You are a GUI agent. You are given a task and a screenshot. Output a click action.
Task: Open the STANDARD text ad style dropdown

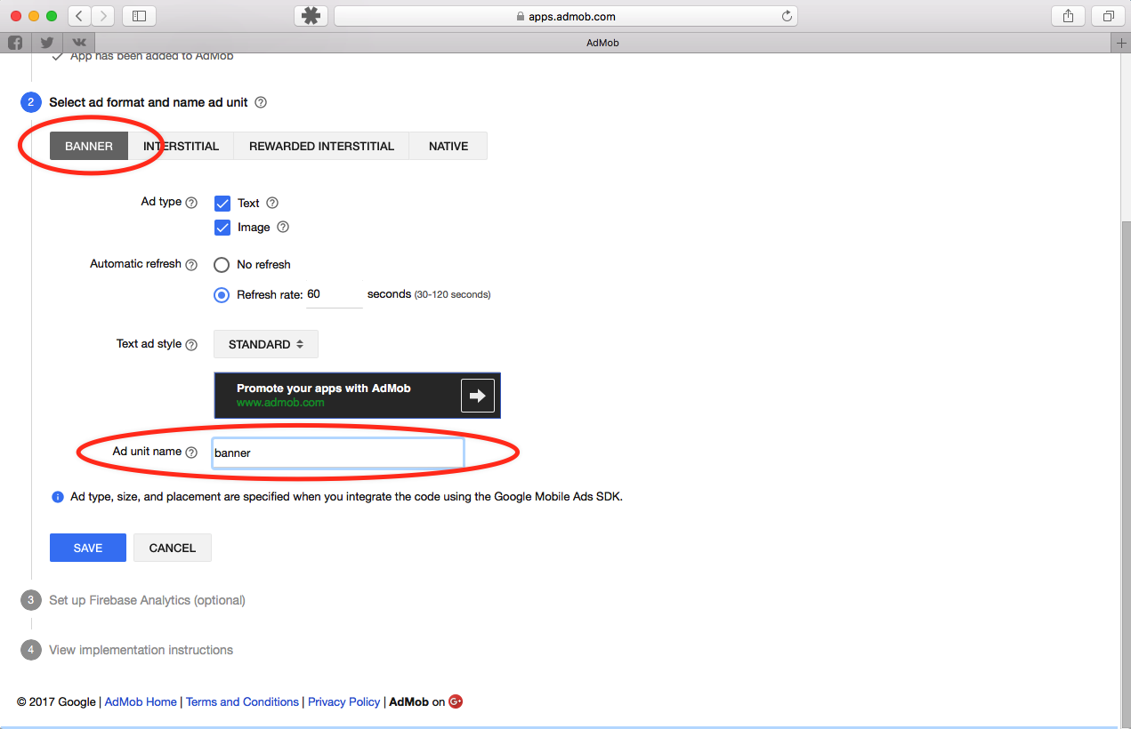(266, 344)
